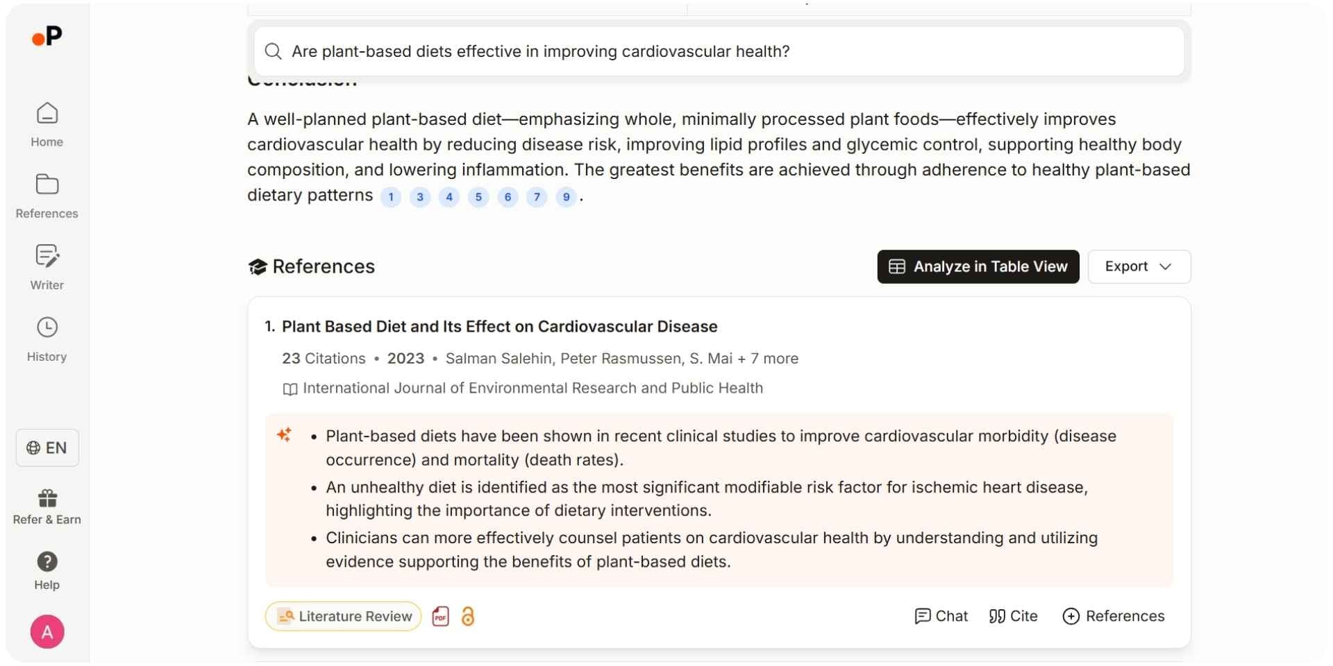
Task: Open the References folder in sidebar
Action: pyautogui.click(x=47, y=196)
